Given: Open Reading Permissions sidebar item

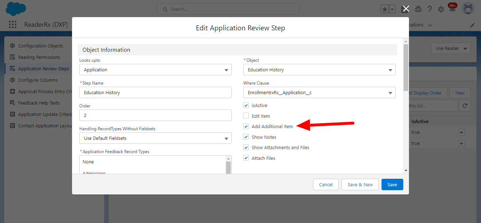Looking at the screenshot, I should [39, 57].
